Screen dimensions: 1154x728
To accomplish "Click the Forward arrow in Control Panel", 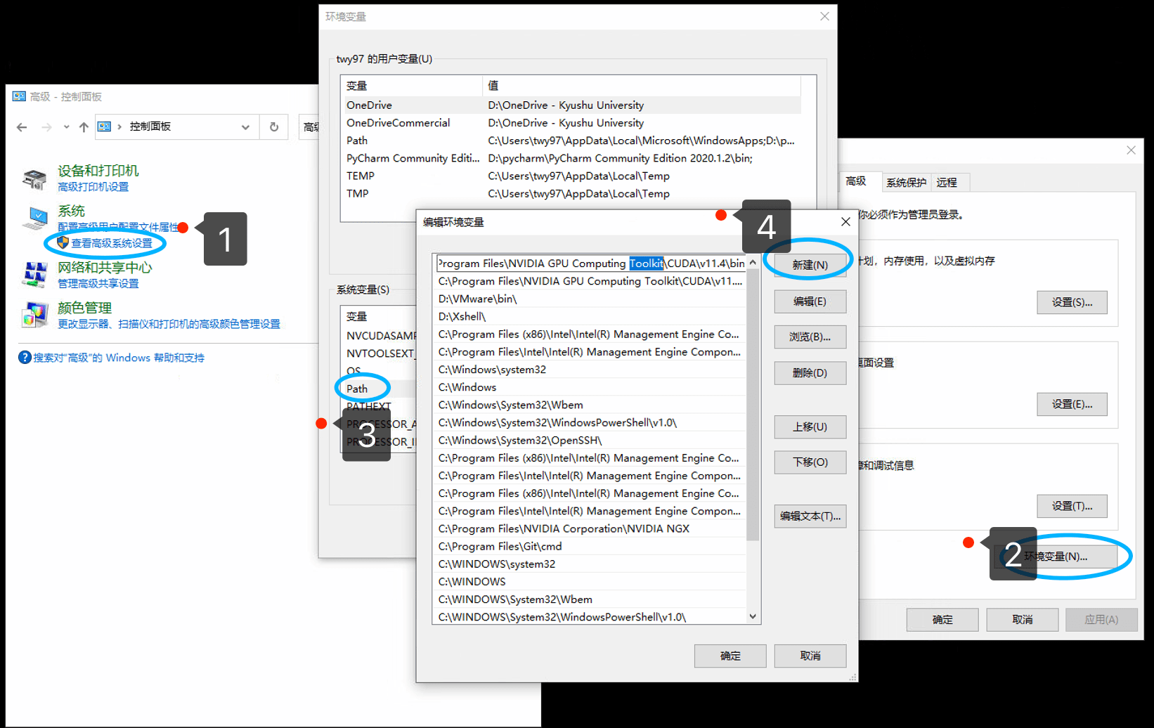I will (x=46, y=127).
